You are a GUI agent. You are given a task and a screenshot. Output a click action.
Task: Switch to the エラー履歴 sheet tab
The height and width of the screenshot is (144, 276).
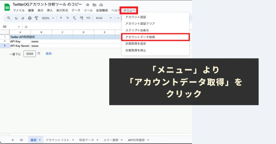(111, 140)
